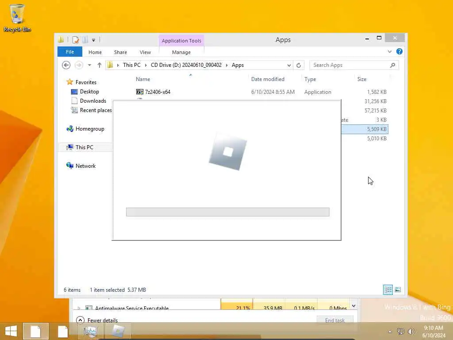Click the 7z2406-x64 application icon
The image size is (453, 340).
click(139, 92)
